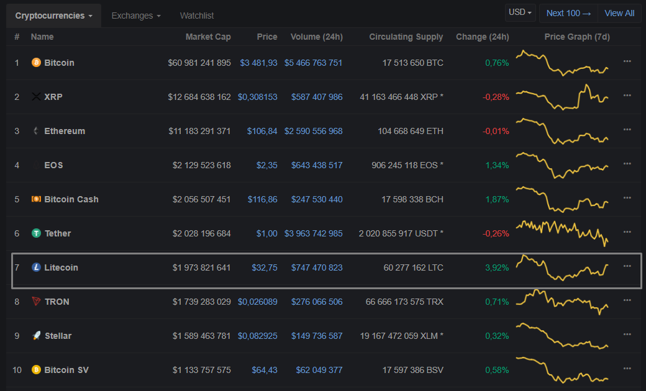Open Litecoin 7d price graph
The width and height of the screenshot is (646, 391).
tap(562, 267)
